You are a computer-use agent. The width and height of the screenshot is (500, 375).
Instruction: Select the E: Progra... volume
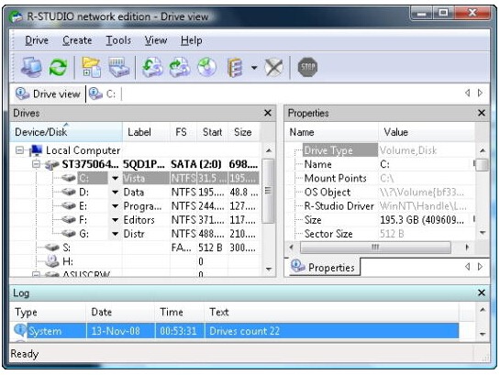[x=159, y=206]
